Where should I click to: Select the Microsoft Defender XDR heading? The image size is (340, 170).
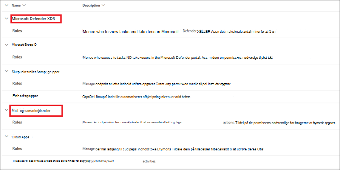[x=33, y=18]
